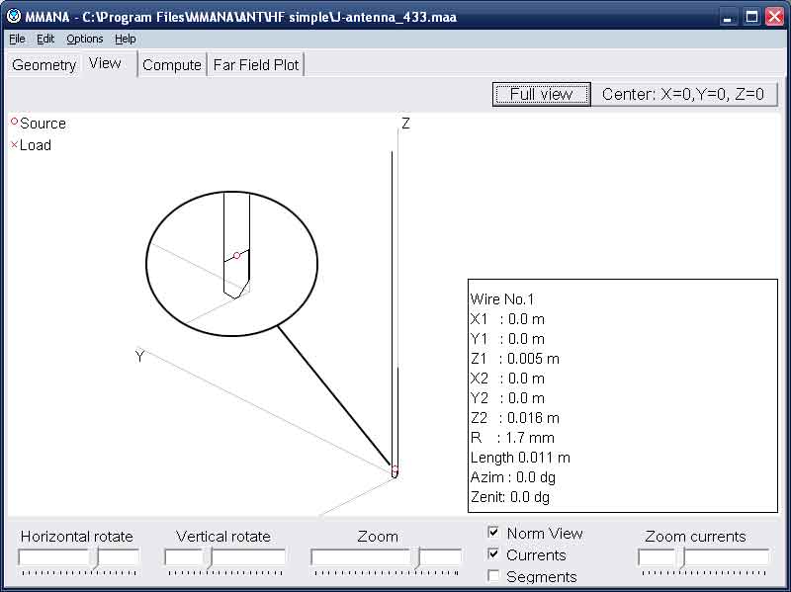The width and height of the screenshot is (791, 592).
Task: Click the 'Length 0.011 m' text
Action: click(x=520, y=458)
